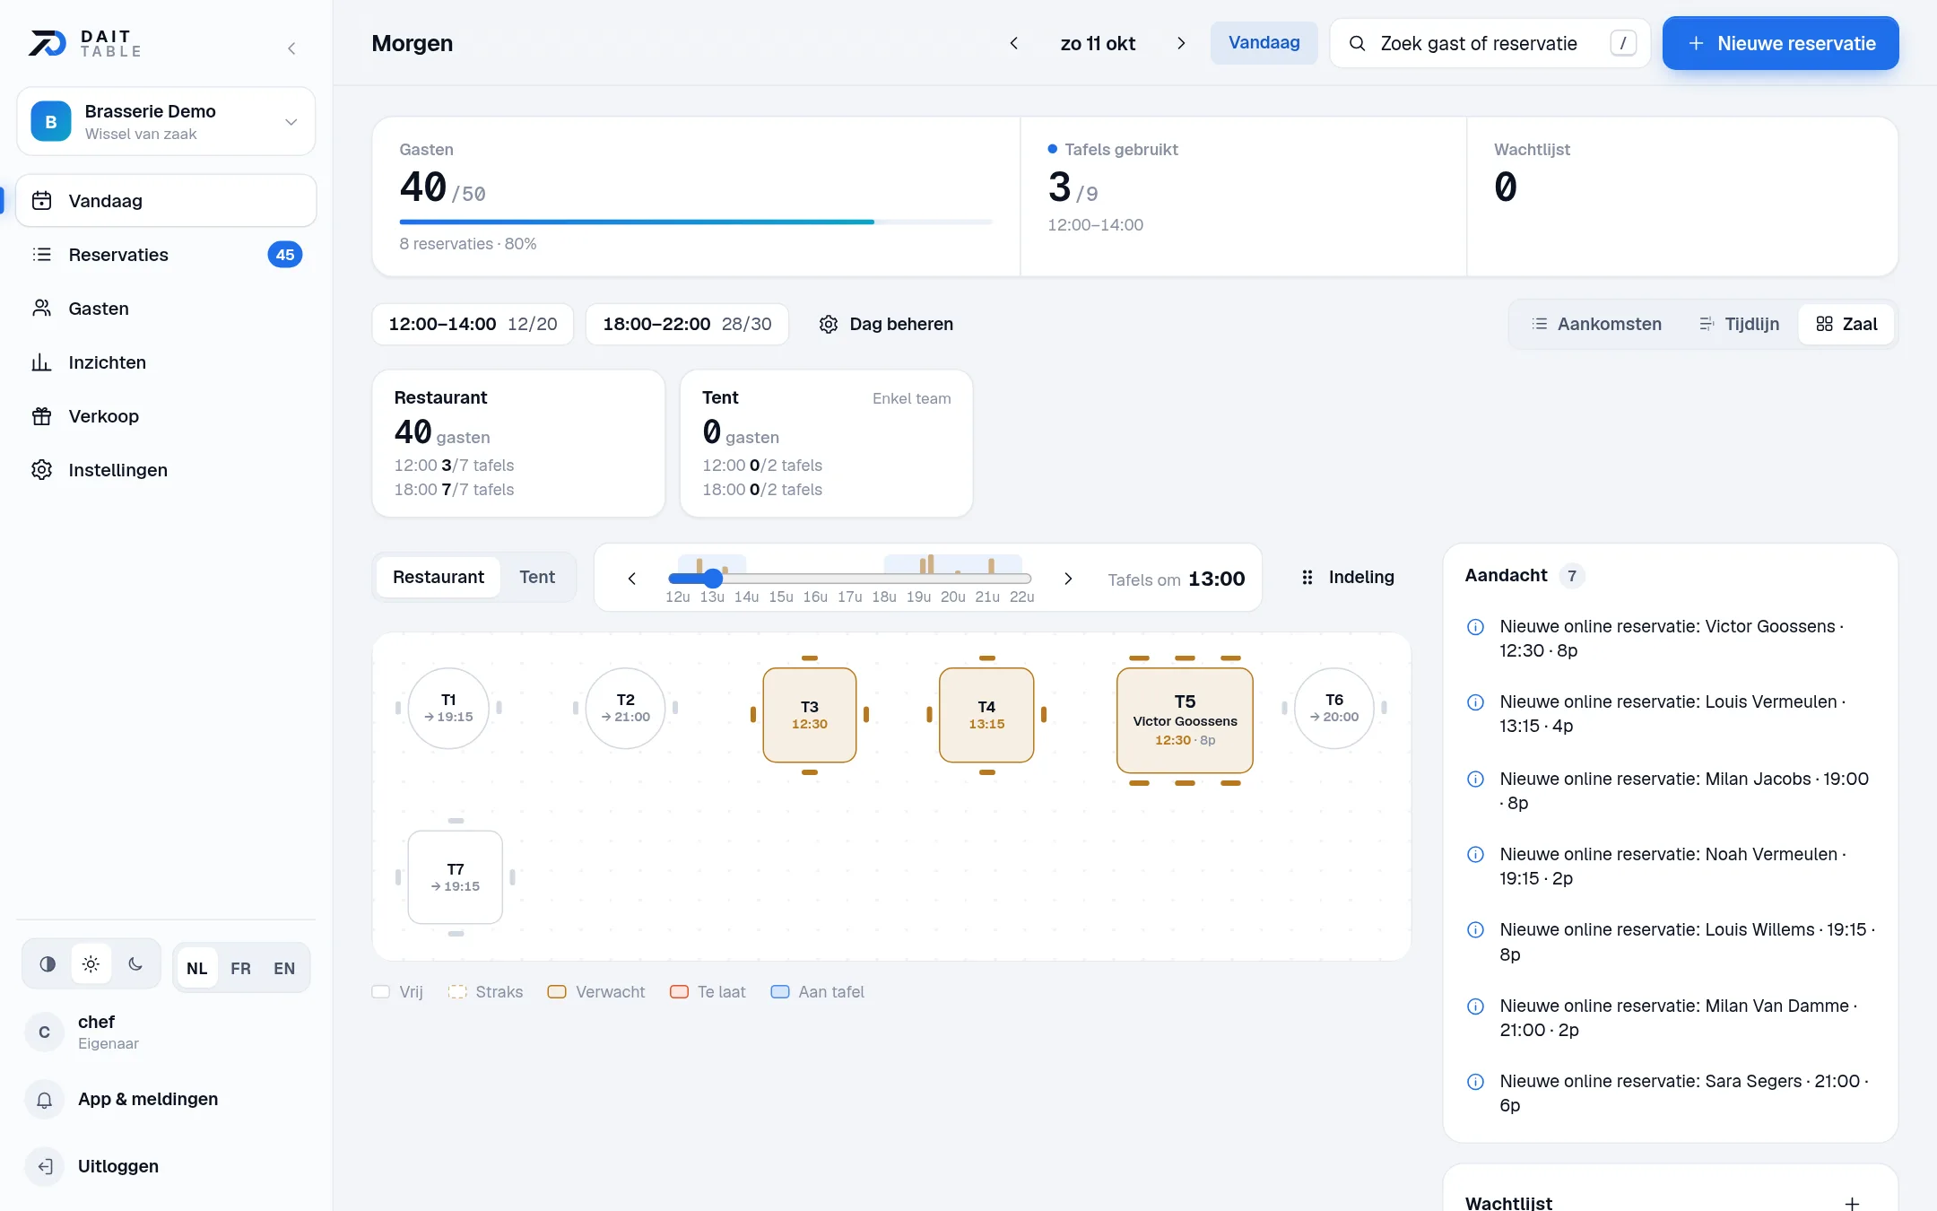
Task: Move timeline slider forward with right arrow
Action: point(1068,579)
